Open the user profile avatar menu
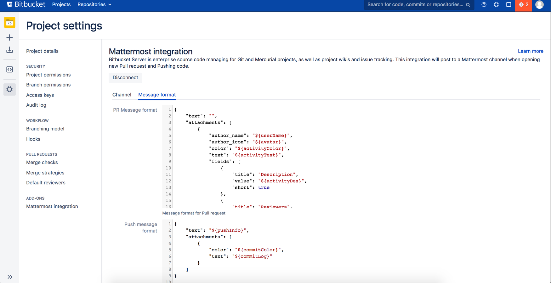Image resolution: width=551 pixels, height=283 pixels. 539,5
